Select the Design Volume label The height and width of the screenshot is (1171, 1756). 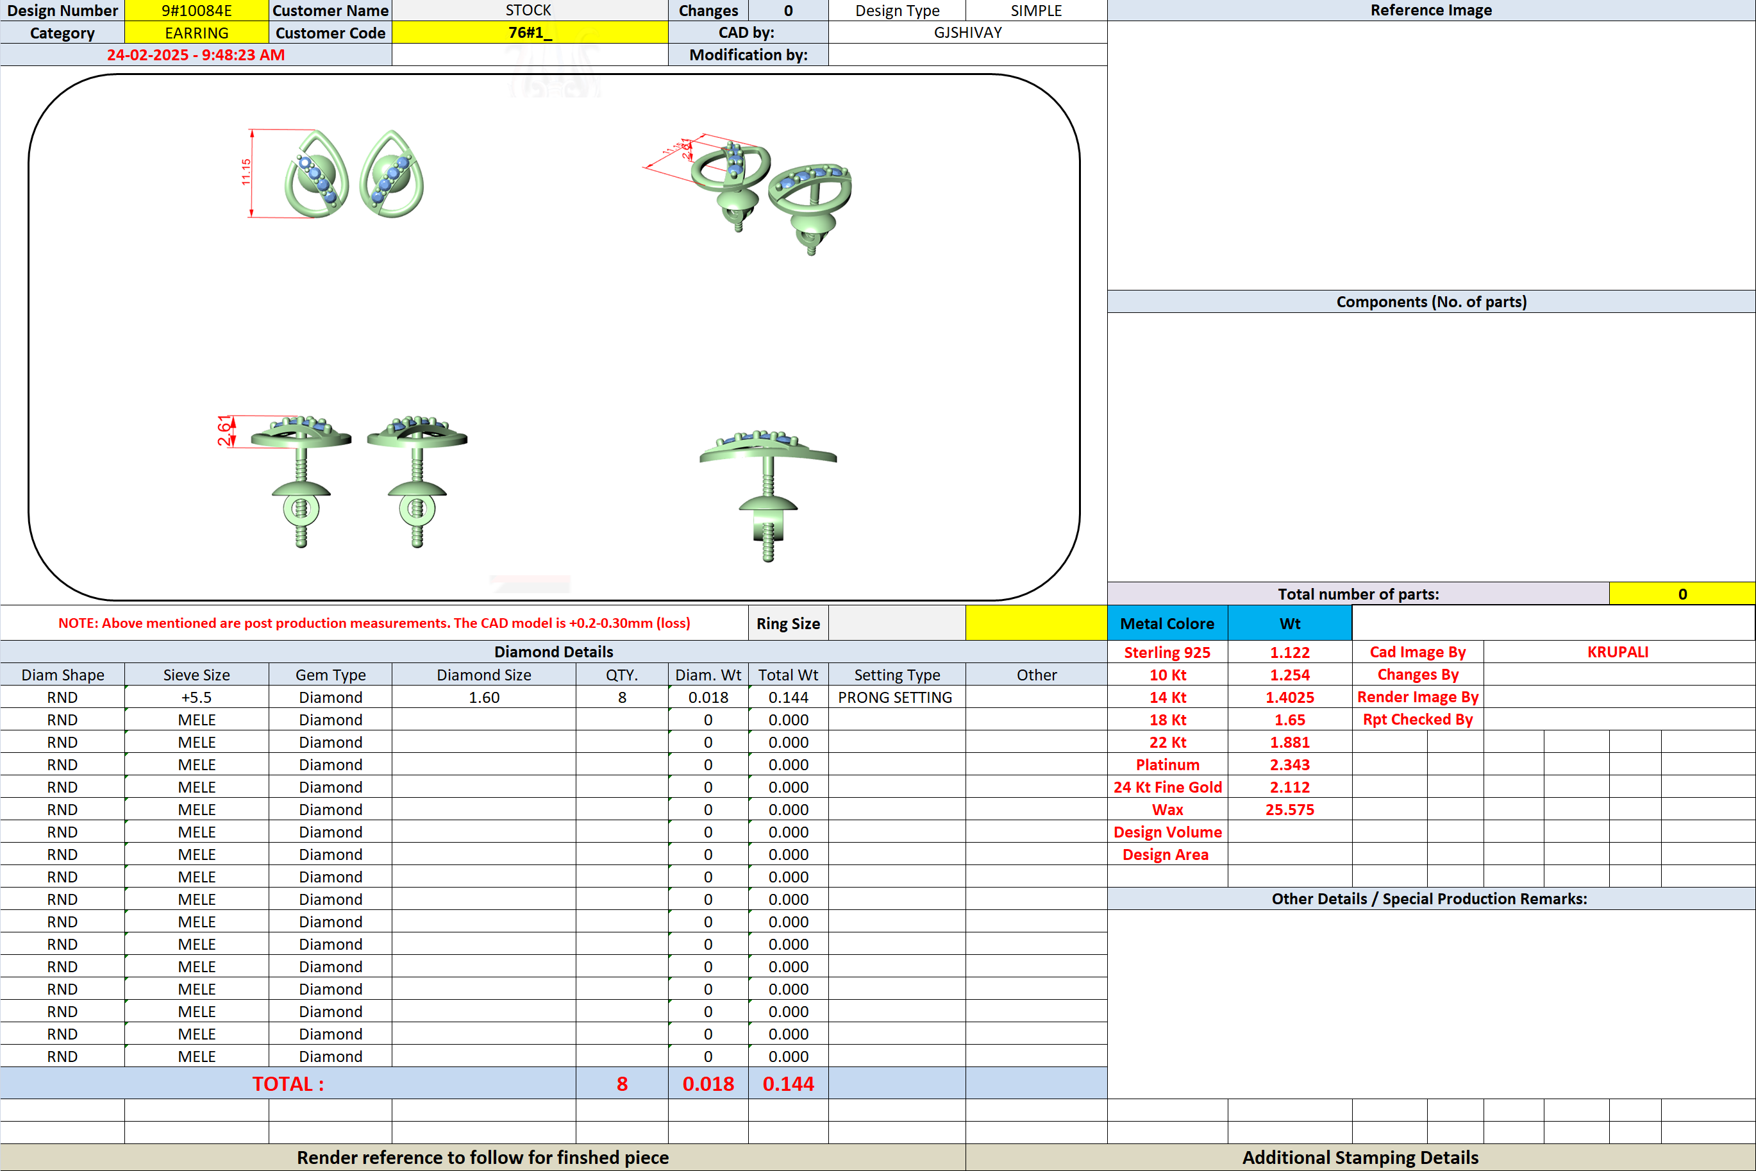click(1167, 831)
